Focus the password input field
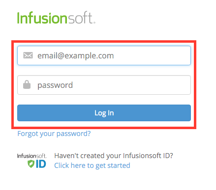 [104, 85]
